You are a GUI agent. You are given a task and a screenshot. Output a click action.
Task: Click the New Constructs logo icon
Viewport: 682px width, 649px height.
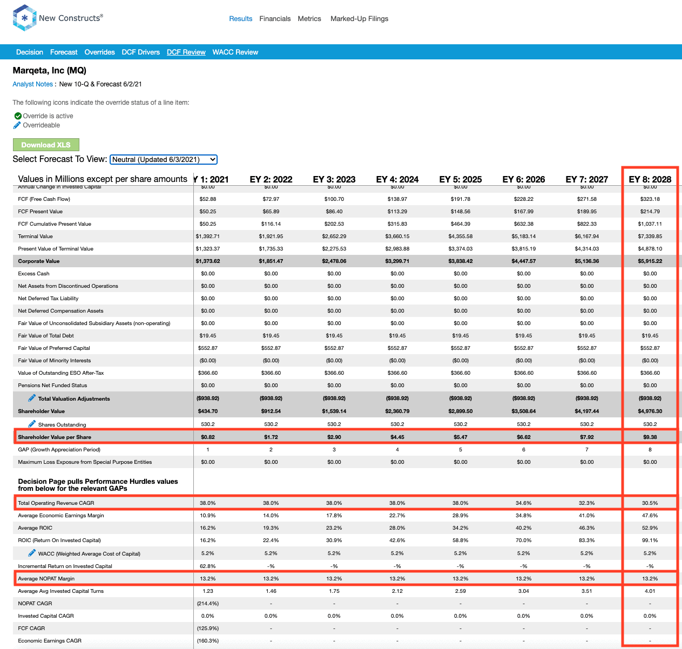click(24, 18)
